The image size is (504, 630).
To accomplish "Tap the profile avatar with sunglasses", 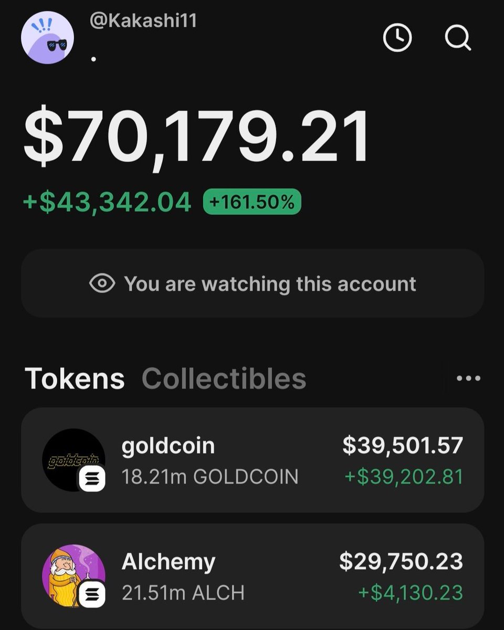I will (47, 38).
